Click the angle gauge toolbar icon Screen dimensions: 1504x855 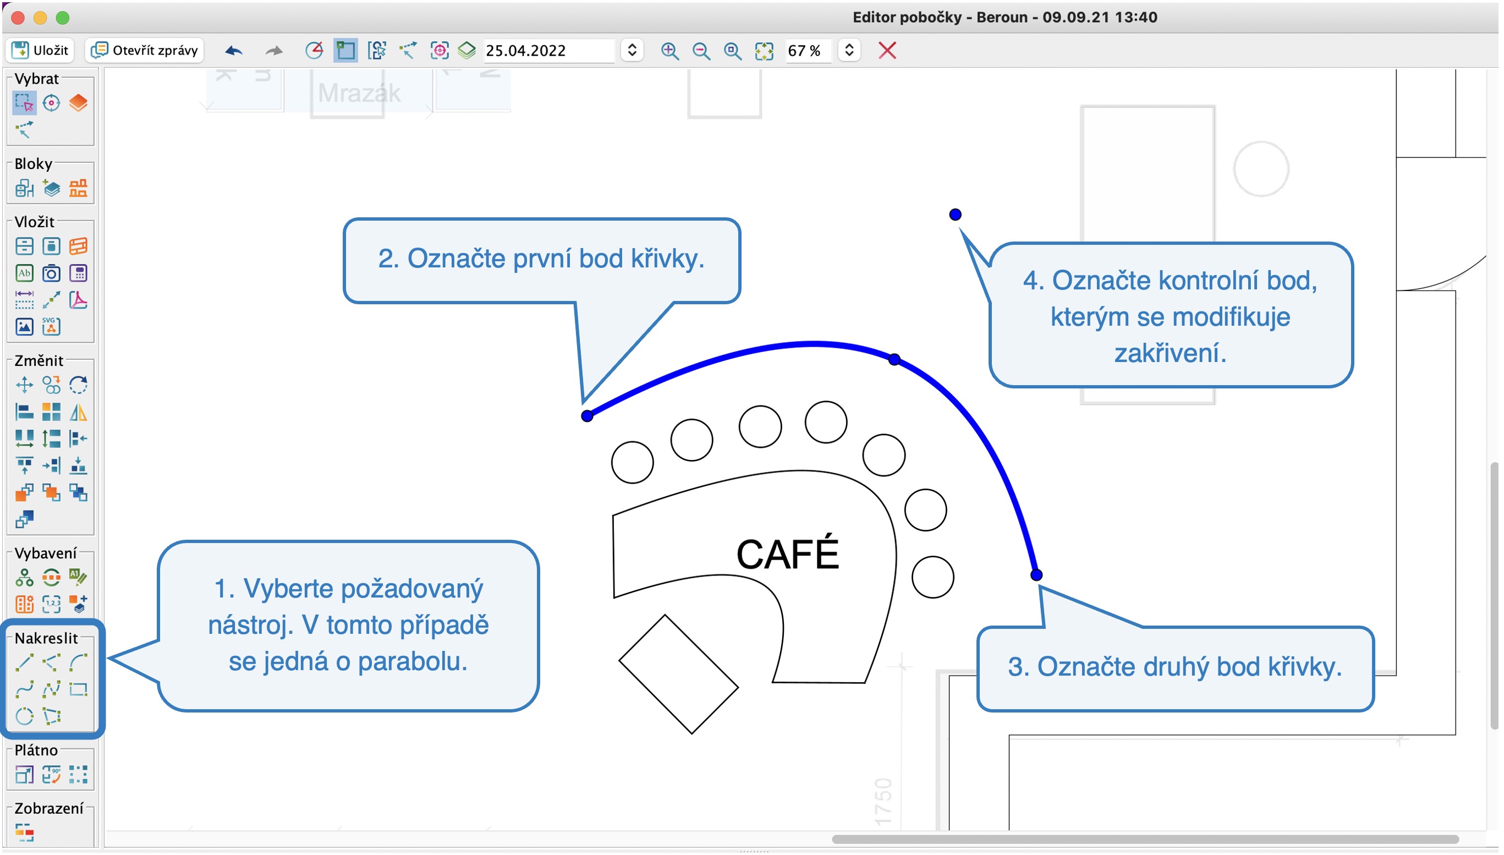pyautogui.click(x=315, y=51)
